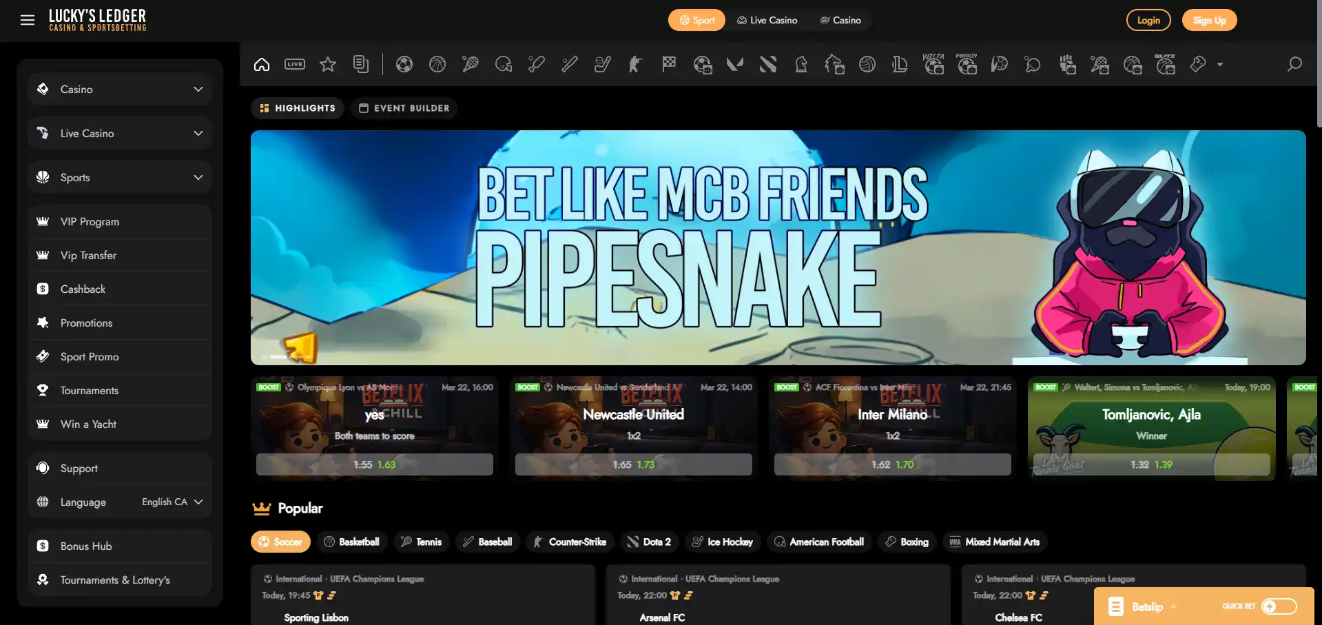This screenshot has height=625, width=1322.
Task: Open VIP Program sidebar link
Action: pos(121,221)
